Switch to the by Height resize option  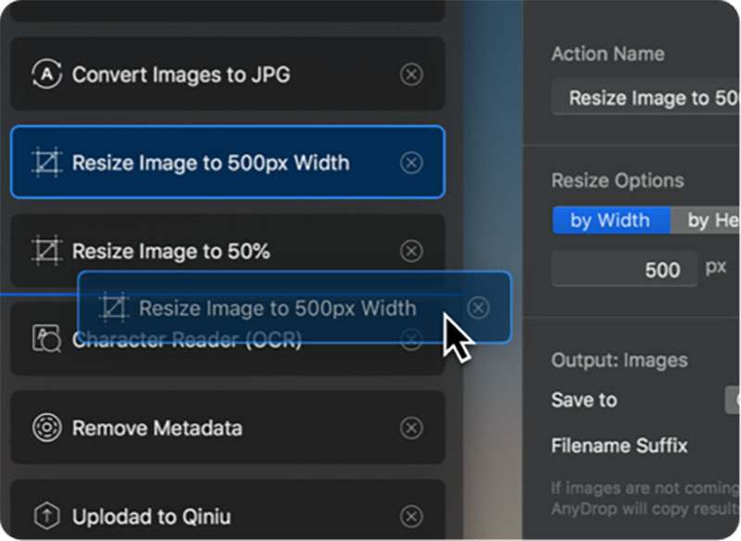[x=706, y=220]
